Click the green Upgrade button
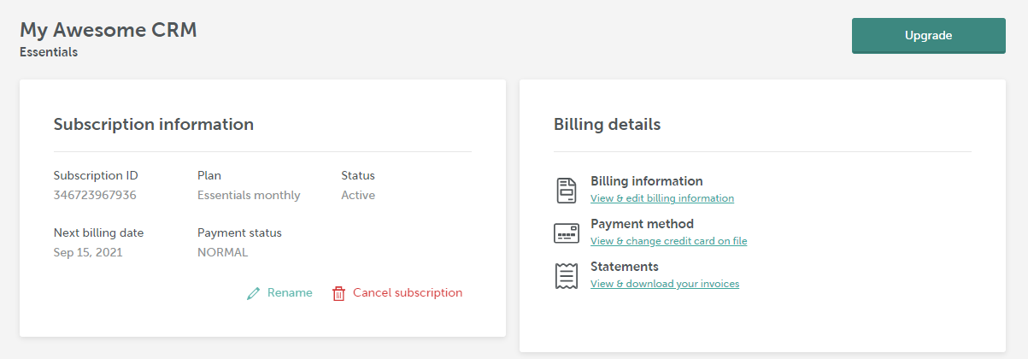 pos(929,36)
